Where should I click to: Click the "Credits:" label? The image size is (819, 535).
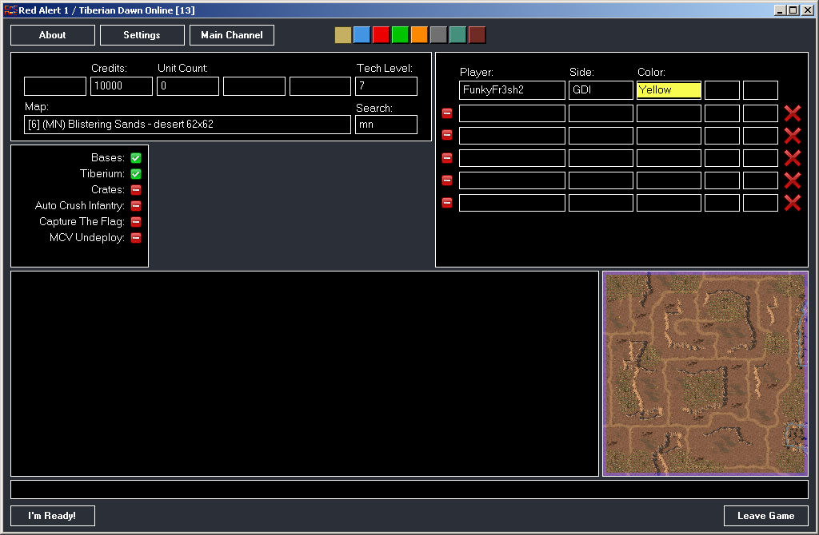(x=109, y=69)
